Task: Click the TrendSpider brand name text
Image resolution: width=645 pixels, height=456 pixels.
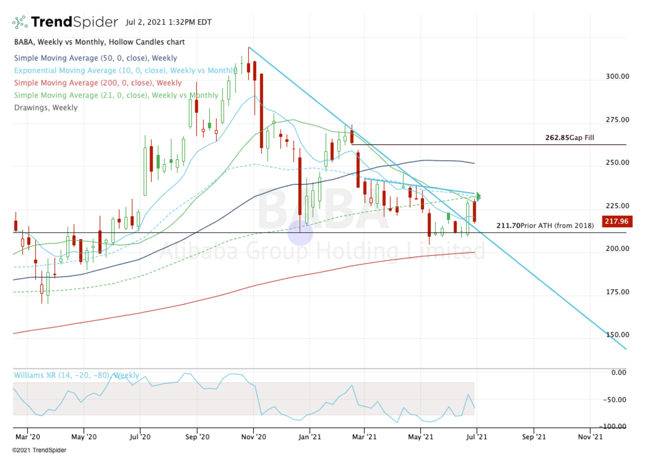Action: [74, 22]
